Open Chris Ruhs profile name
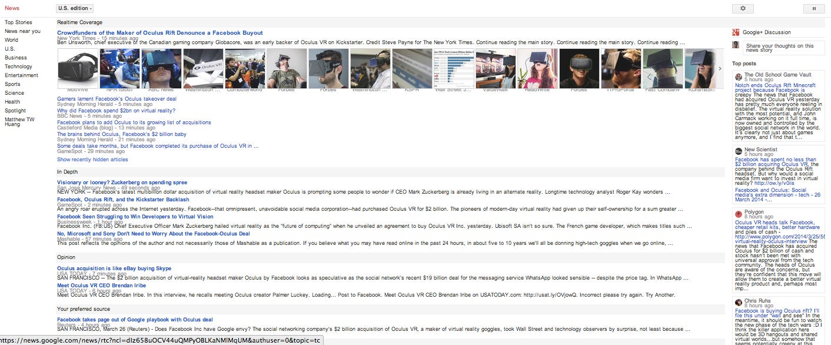This screenshot has width=831, height=345. tap(757, 300)
